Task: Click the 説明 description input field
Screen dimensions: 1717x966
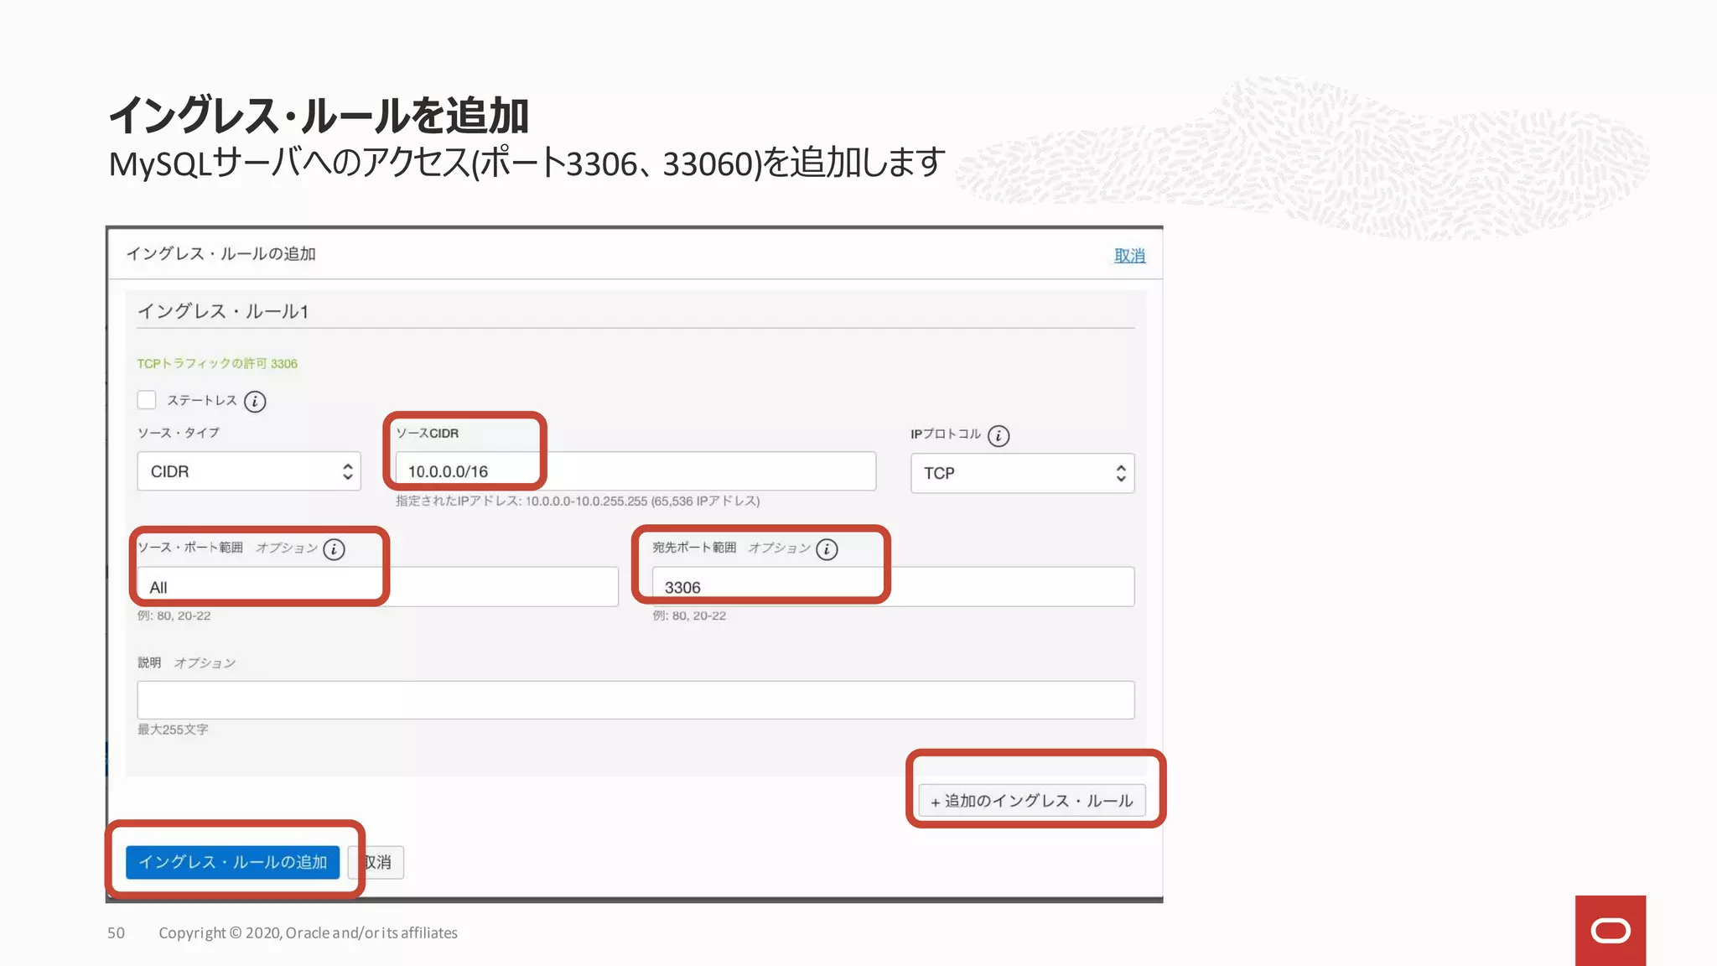Action: pyautogui.click(x=636, y=700)
